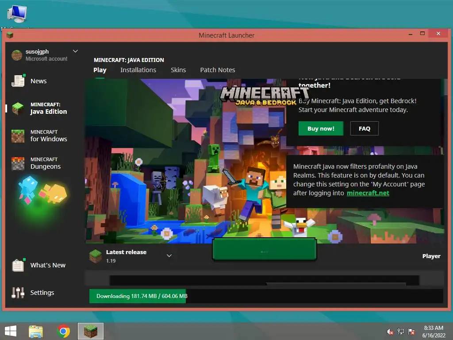Click the MINECRAFT: JAVA EDITION heading
Image resolution: width=453 pixels, height=340 pixels.
coord(129,60)
